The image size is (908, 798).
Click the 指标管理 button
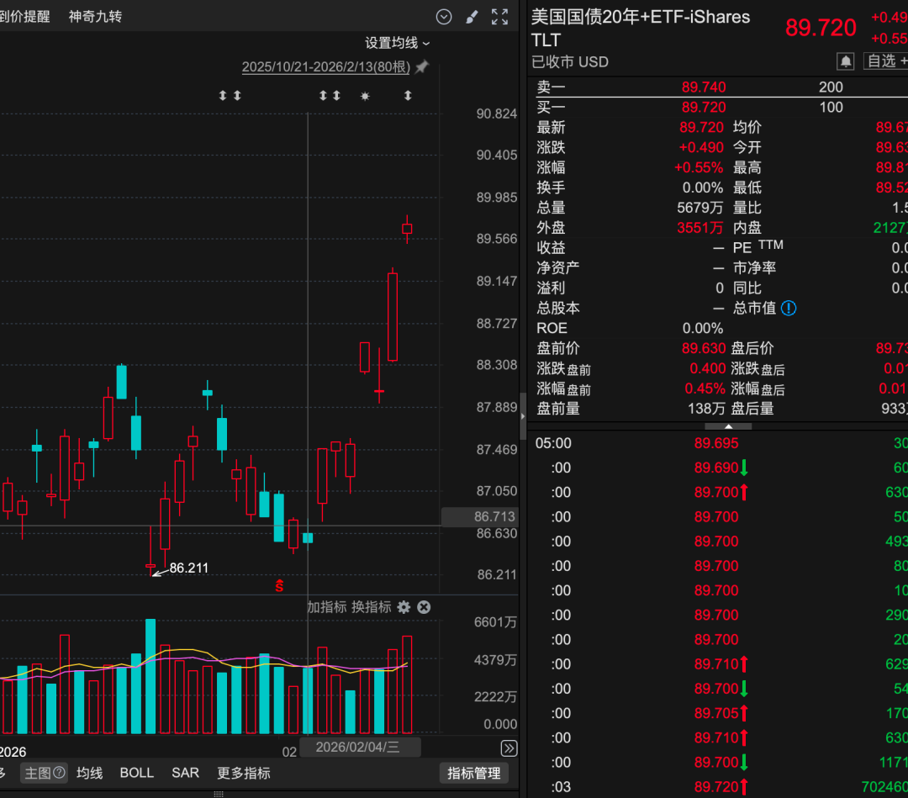473,773
